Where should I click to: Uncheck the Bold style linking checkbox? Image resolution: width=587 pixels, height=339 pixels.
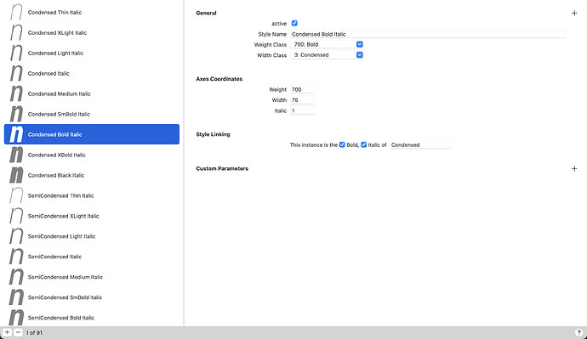coord(342,144)
